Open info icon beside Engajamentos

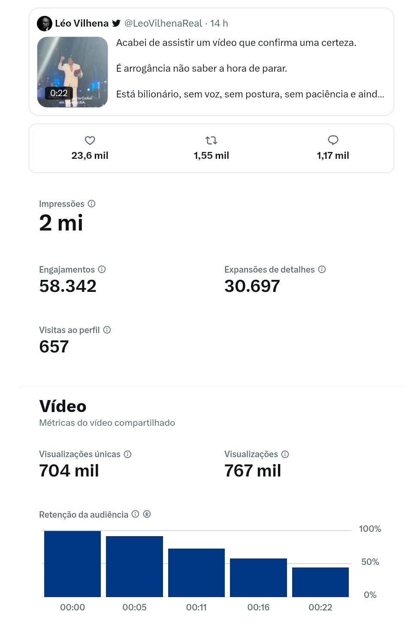pos(102,269)
